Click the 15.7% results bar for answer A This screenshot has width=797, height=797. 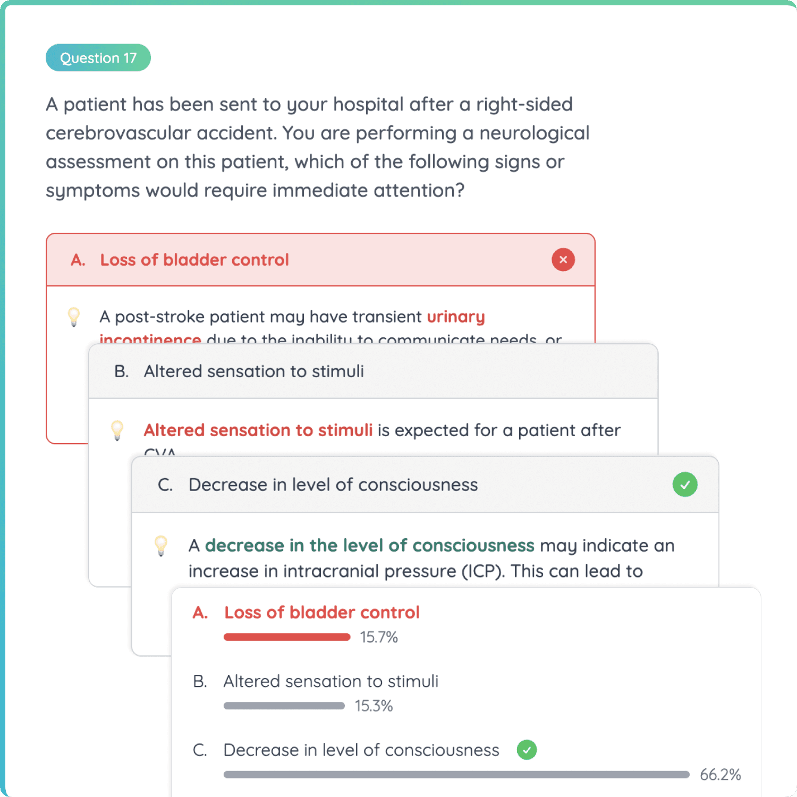pyautogui.click(x=287, y=637)
